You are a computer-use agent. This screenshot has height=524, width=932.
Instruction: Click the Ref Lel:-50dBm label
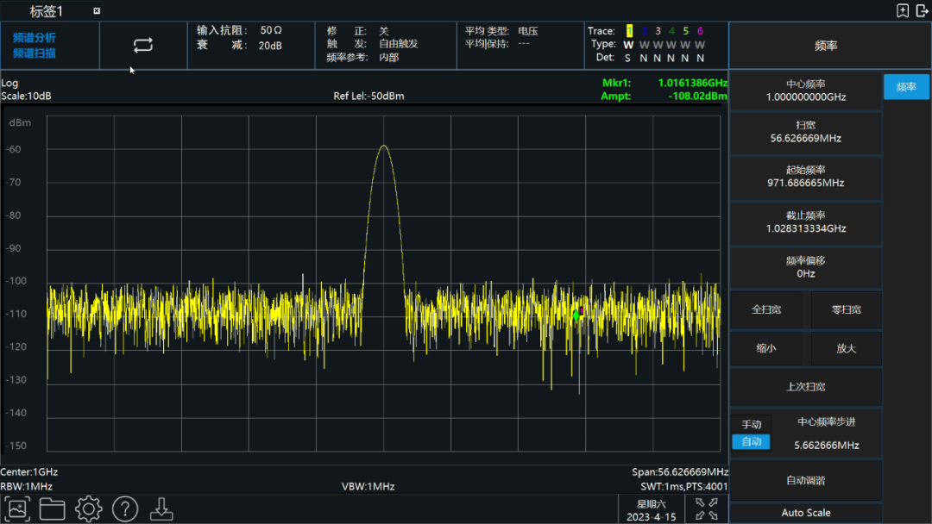coord(368,97)
